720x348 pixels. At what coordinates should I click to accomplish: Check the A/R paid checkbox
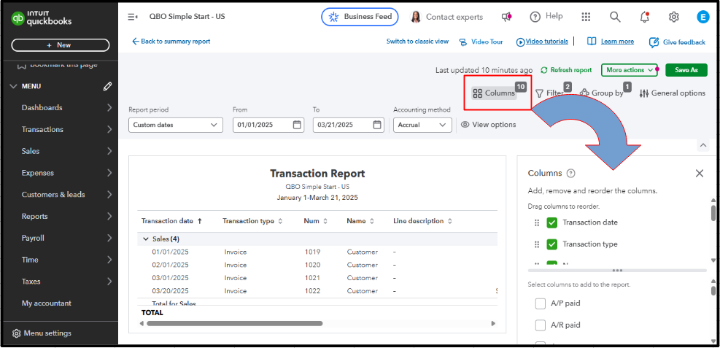541,325
